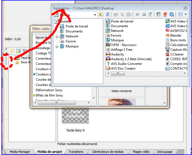Select Blender shortcut in file list

pyautogui.click(x=174, y=35)
